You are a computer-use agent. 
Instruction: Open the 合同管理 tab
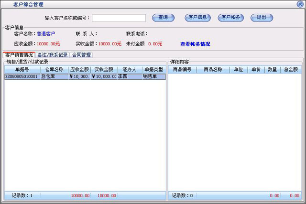click(x=81, y=55)
